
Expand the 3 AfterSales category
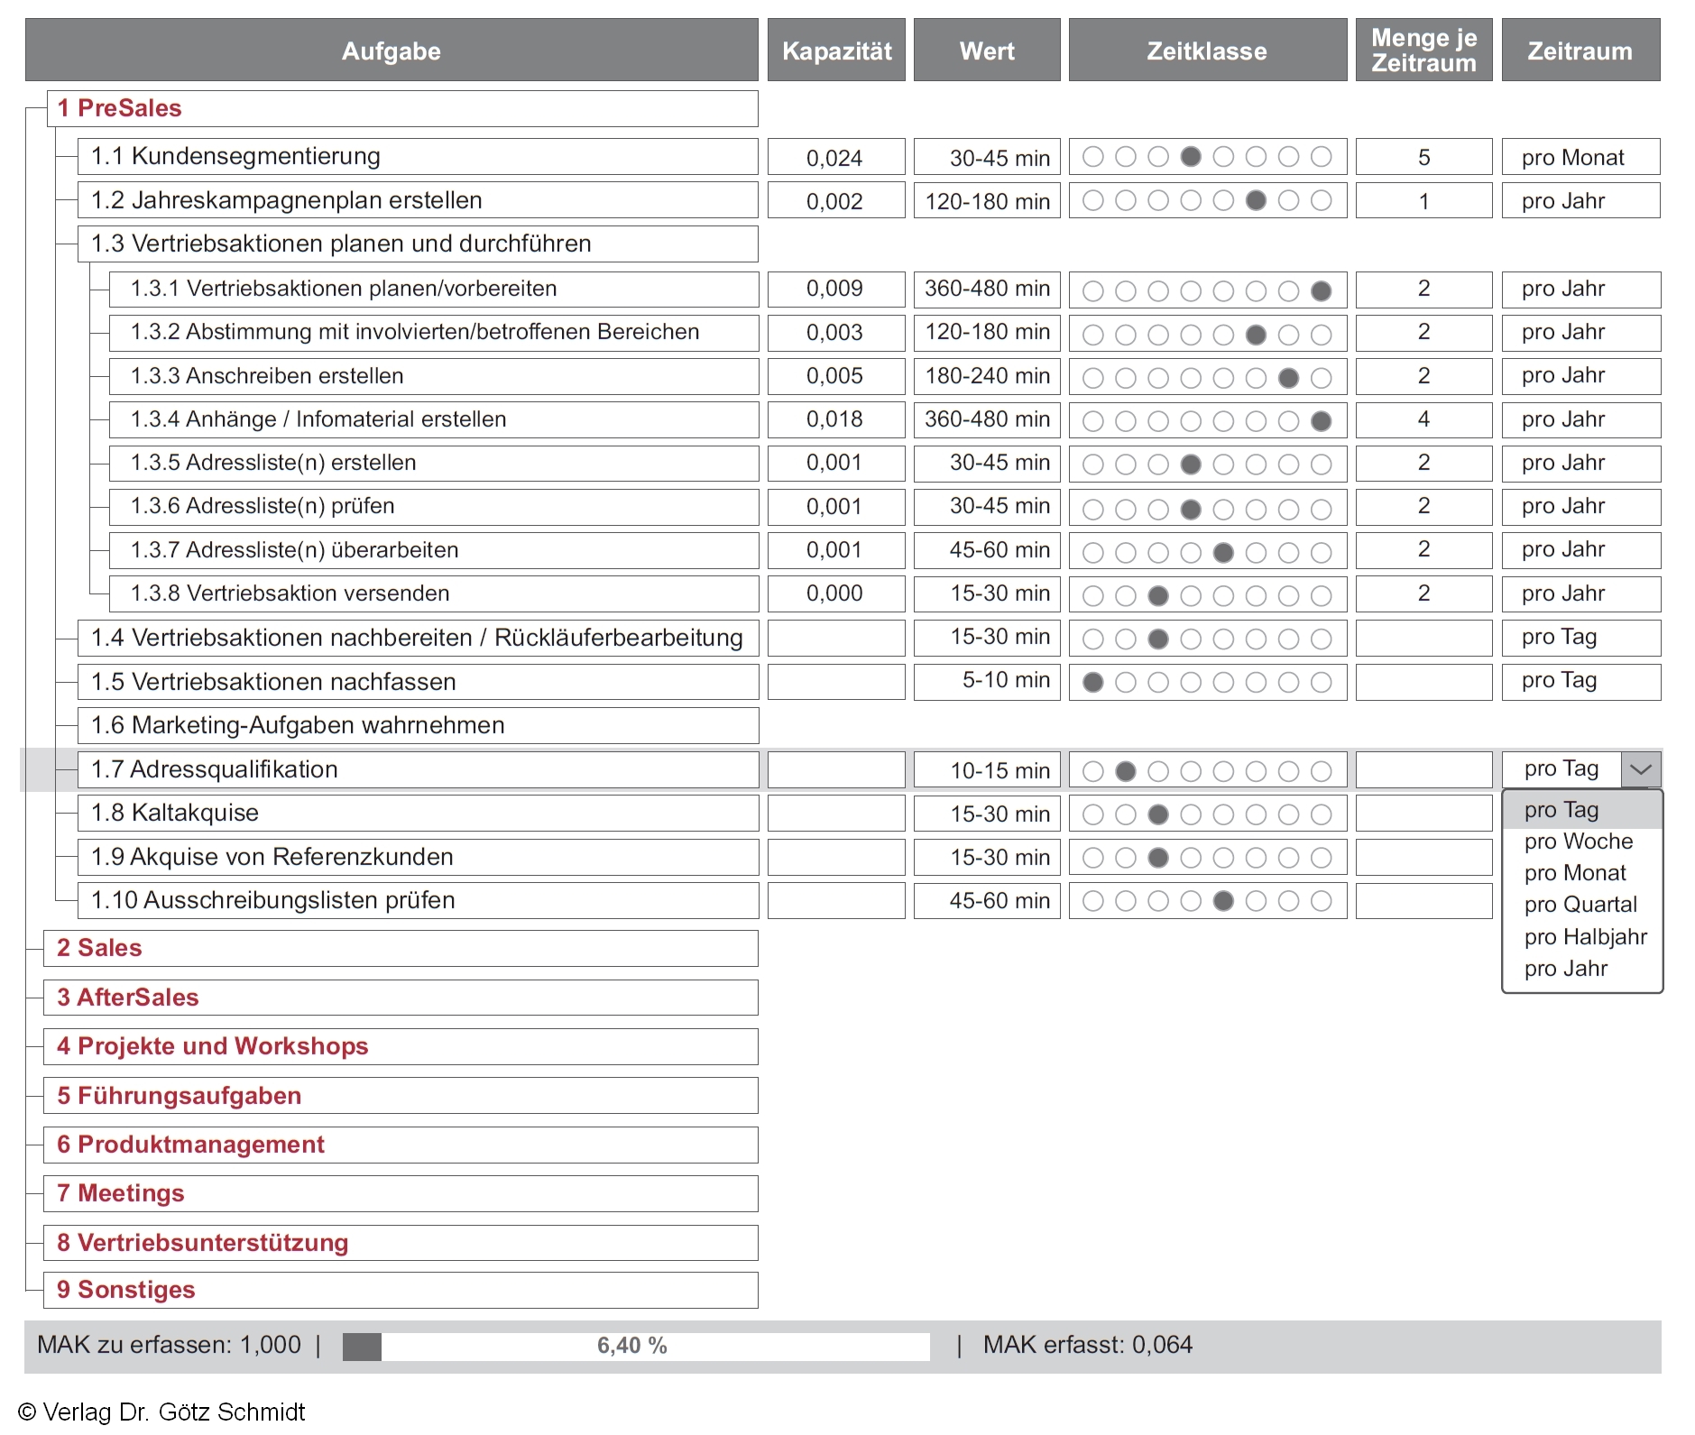pos(127,998)
